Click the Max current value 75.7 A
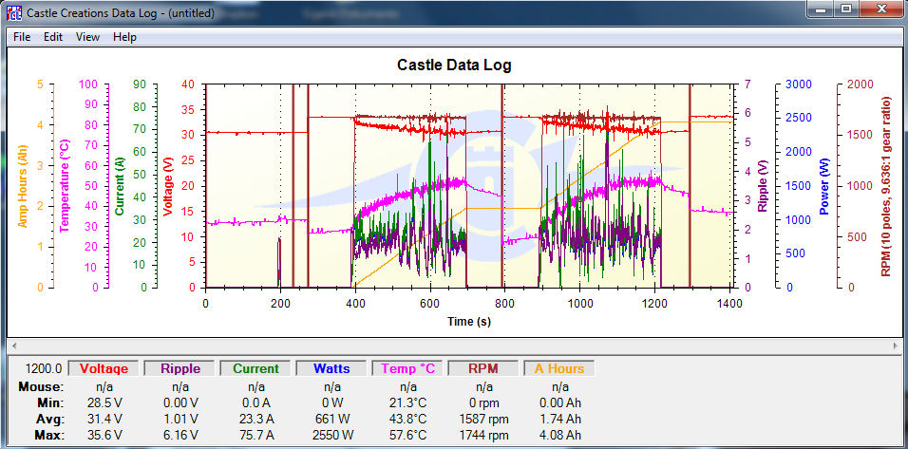The height and width of the screenshot is (449, 908). point(255,435)
